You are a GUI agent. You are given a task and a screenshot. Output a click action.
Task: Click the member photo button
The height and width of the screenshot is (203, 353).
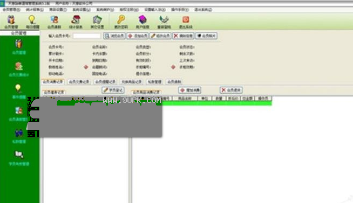[206, 36]
